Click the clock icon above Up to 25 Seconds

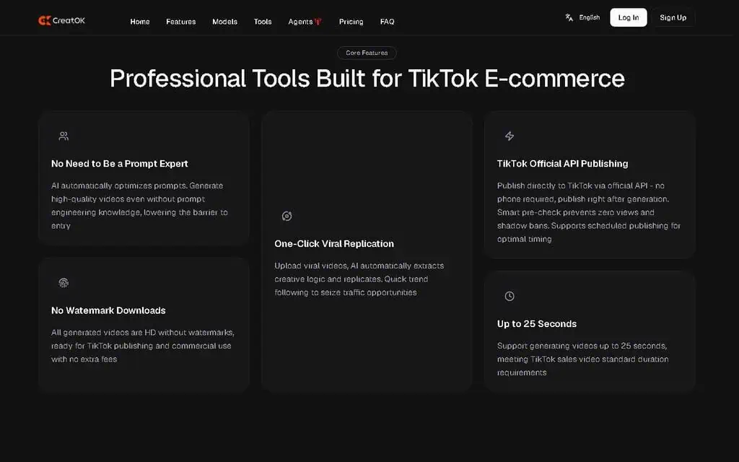pos(510,296)
